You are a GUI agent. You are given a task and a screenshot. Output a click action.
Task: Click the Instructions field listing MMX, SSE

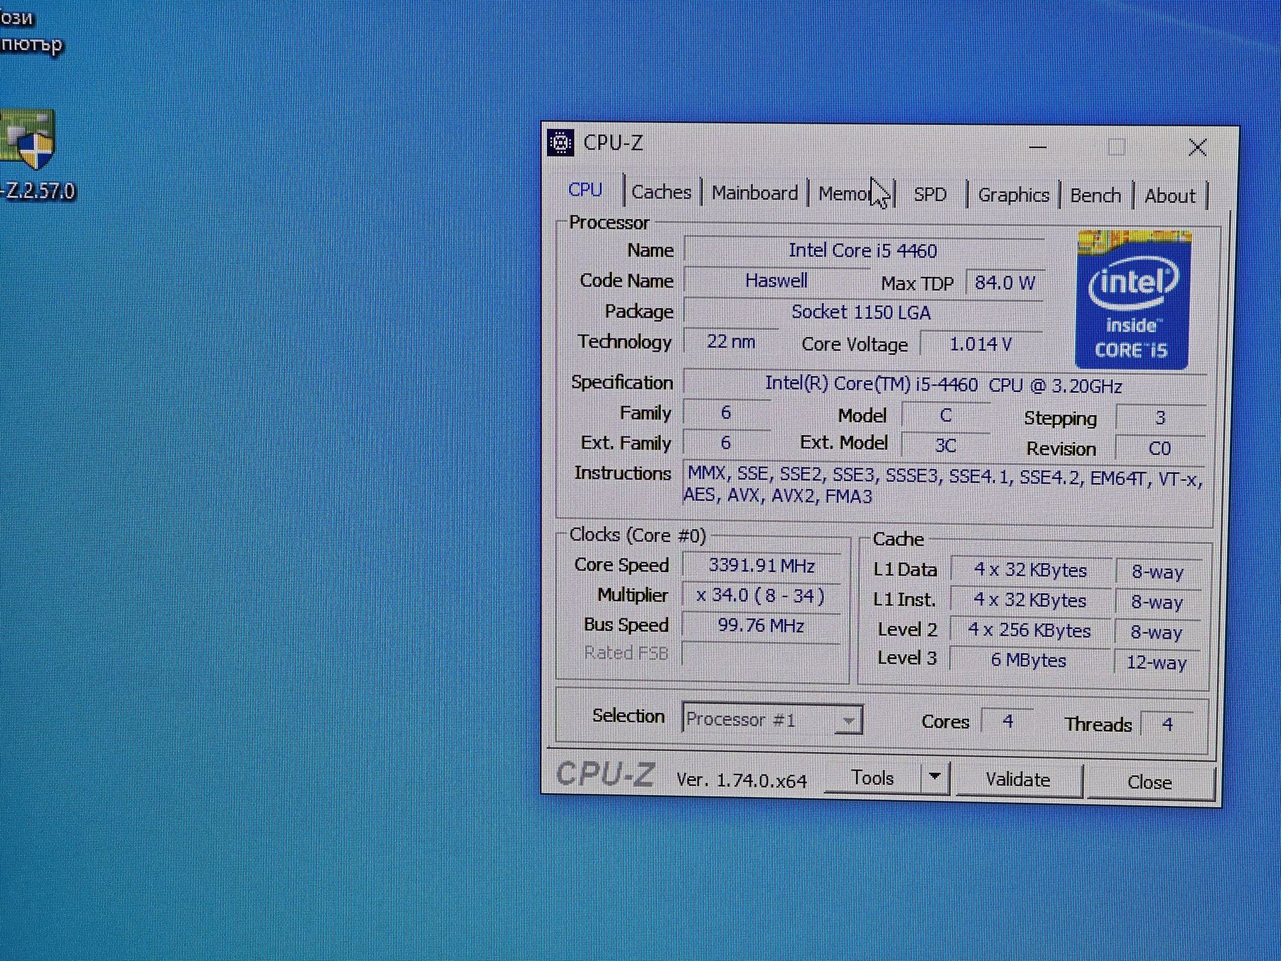(x=944, y=486)
